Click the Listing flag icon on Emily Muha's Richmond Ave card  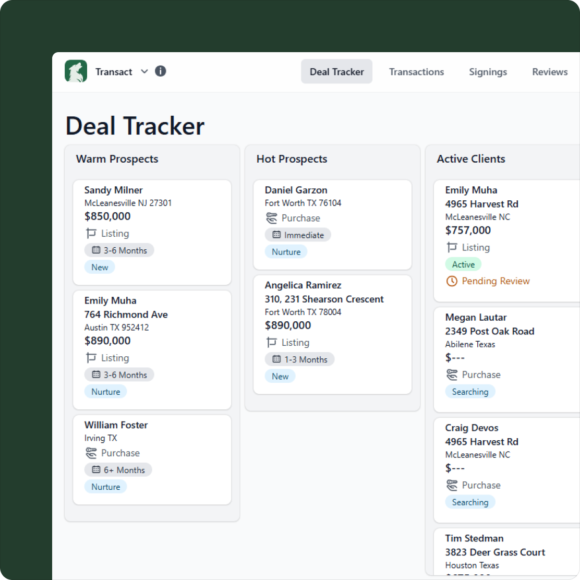(91, 358)
